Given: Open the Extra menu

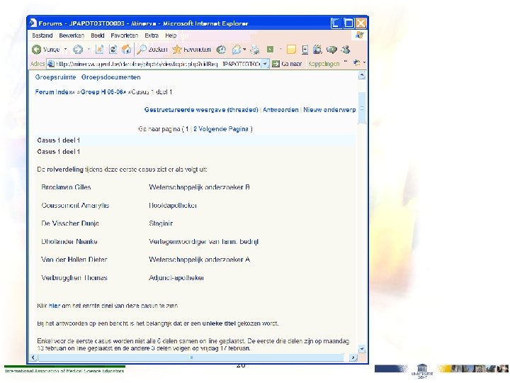Looking at the screenshot, I should pyautogui.click(x=152, y=35).
